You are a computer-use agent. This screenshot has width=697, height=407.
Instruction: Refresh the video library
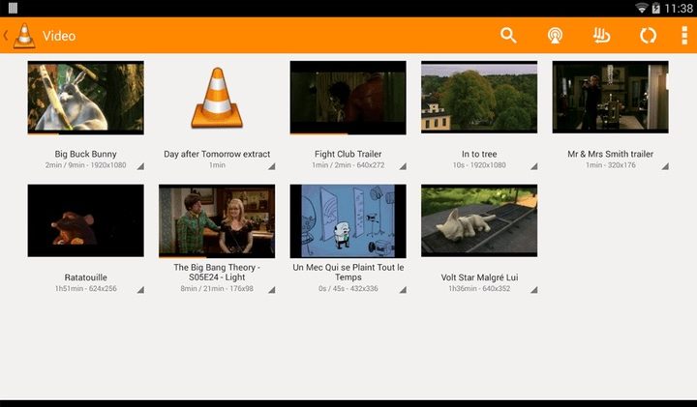[647, 36]
